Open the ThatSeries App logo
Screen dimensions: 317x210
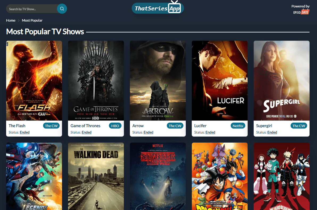[x=158, y=8]
